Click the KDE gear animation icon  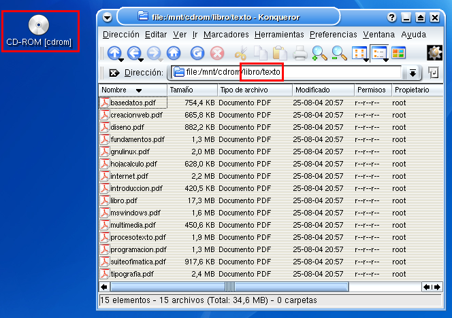pos(434,53)
